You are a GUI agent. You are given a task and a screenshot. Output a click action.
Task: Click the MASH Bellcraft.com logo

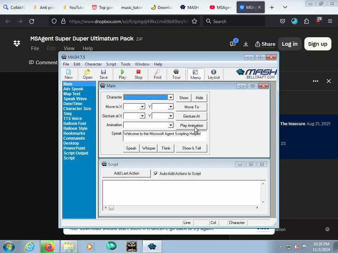pyautogui.click(x=256, y=74)
